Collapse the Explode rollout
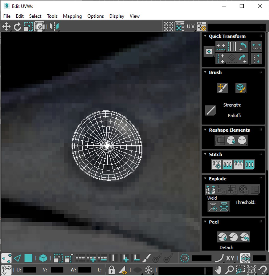The height and width of the screenshot is (276, 269). pyautogui.click(x=205, y=178)
